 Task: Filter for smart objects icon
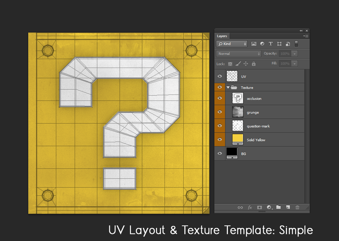288,44
